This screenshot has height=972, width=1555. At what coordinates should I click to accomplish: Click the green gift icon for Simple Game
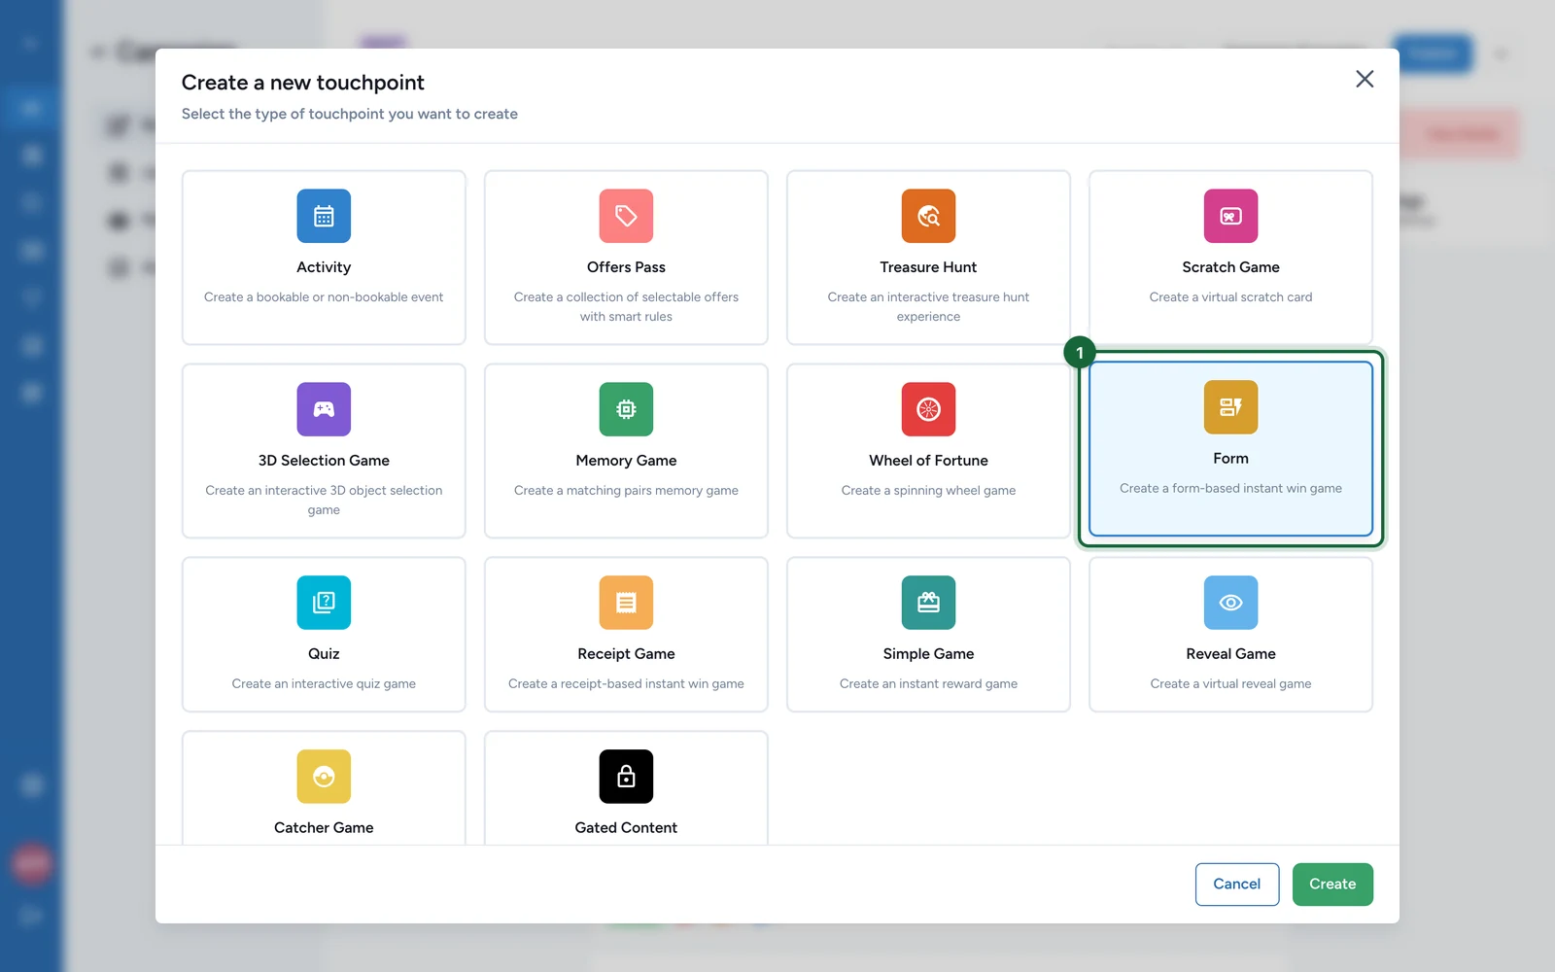[x=928, y=603]
